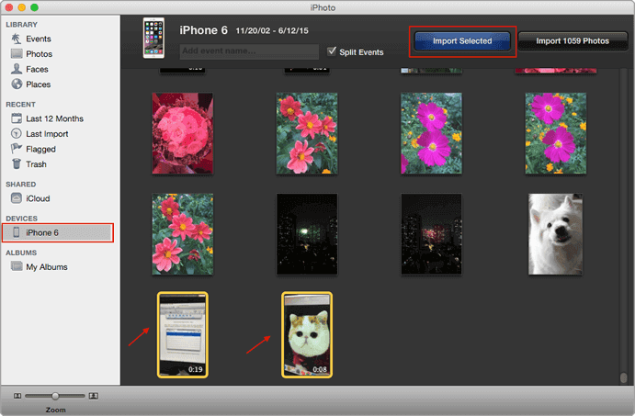
Task: Click the Zoom slider knob
Action: 55,396
